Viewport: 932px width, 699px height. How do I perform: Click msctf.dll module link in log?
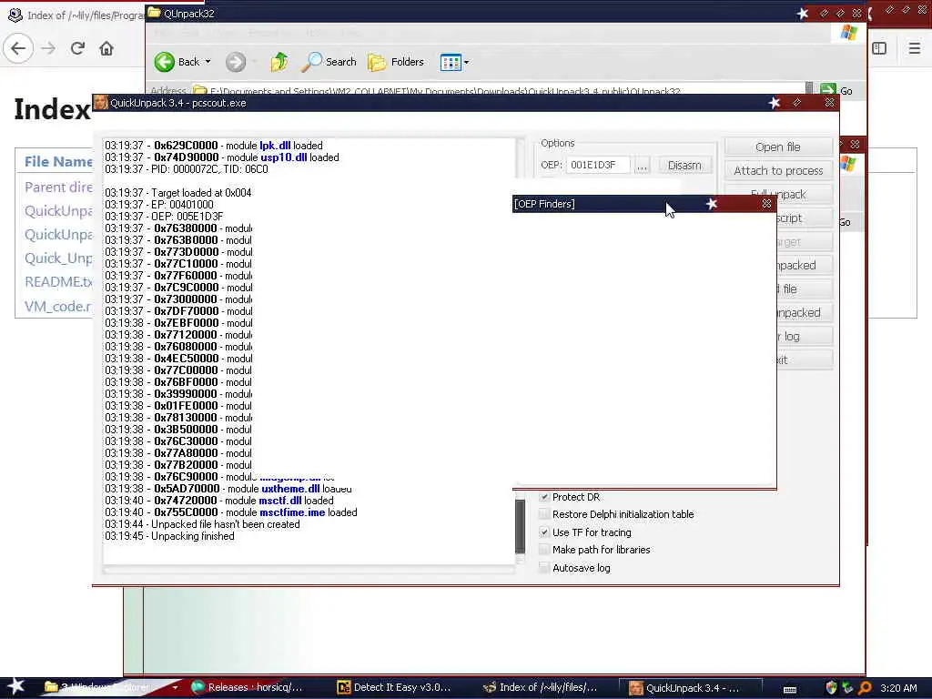(280, 501)
